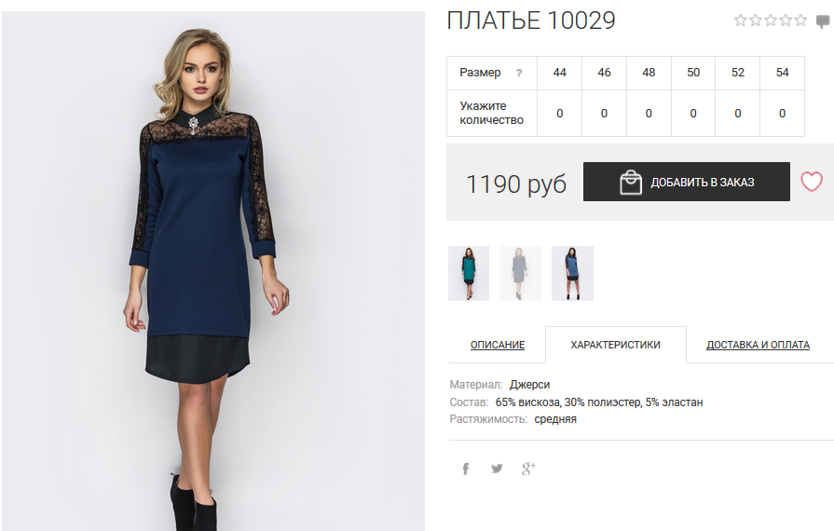Add dress to favorites with heart icon
834x531 pixels.
click(x=811, y=182)
